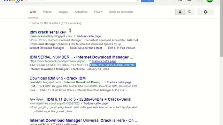Open 'Internet Download Manager Universal Crack' result
The width and height of the screenshot is (223, 125).
click(x=84, y=120)
